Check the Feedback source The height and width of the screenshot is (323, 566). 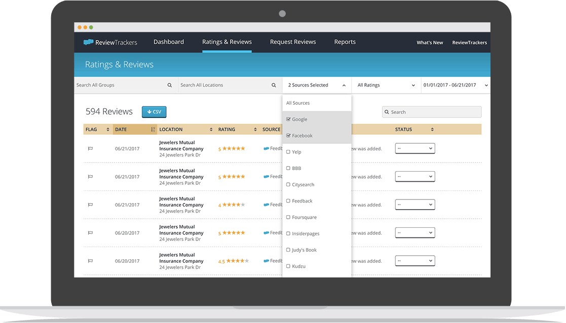(x=288, y=201)
